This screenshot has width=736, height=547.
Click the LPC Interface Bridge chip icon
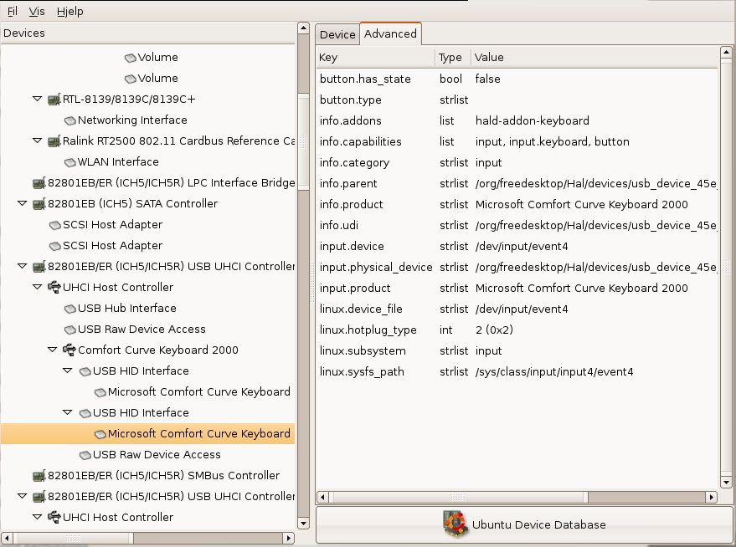point(39,183)
